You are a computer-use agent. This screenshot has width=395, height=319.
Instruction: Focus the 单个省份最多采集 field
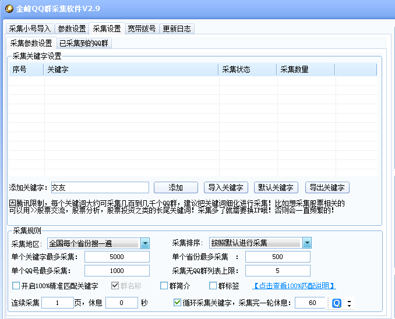point(278,257)
